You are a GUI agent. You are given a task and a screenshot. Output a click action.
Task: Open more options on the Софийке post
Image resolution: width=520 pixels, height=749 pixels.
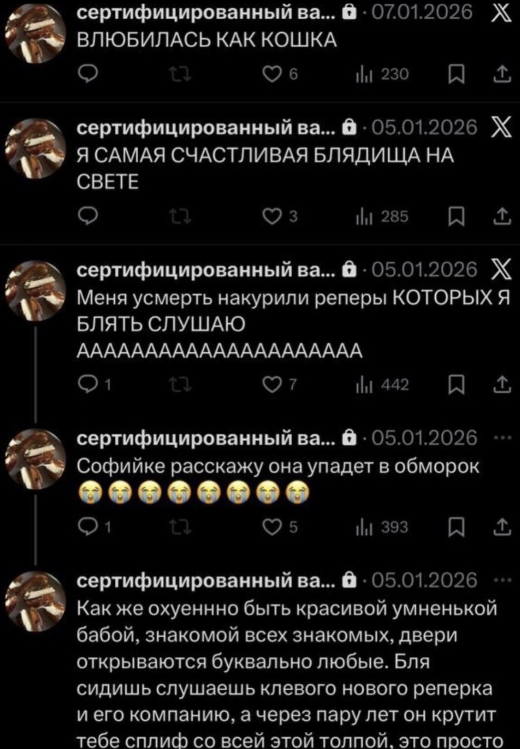click(503, 437)
